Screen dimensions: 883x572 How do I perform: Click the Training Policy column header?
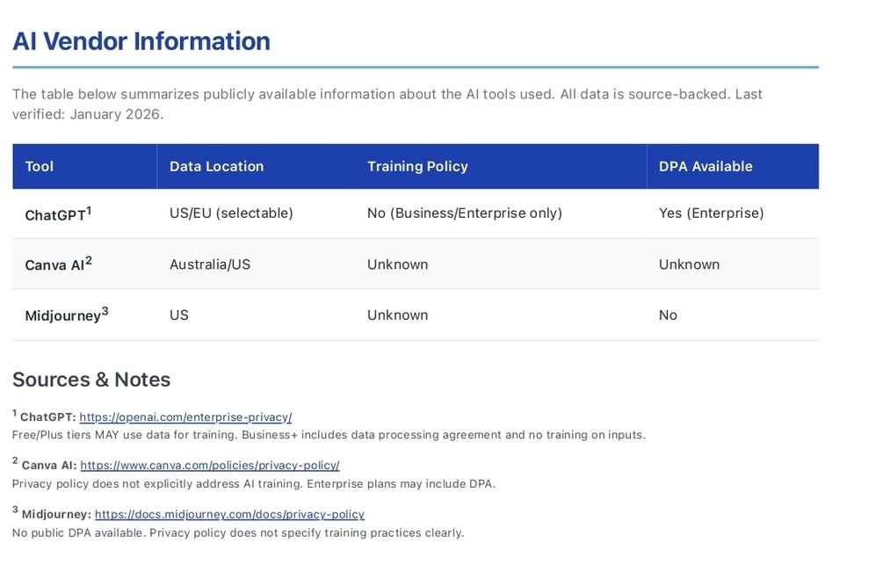(417, 166)
